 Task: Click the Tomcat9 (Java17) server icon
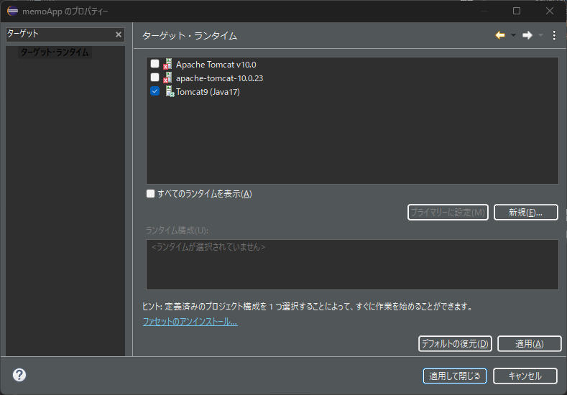170,91
